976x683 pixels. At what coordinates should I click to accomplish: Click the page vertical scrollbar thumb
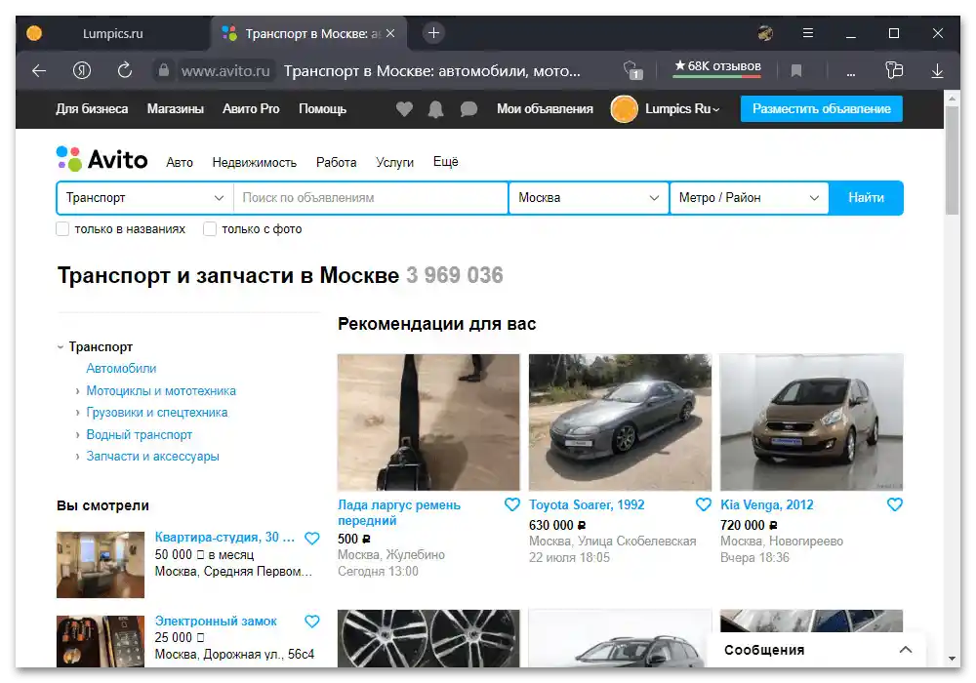pyautogui.click(x=952, y=160)
